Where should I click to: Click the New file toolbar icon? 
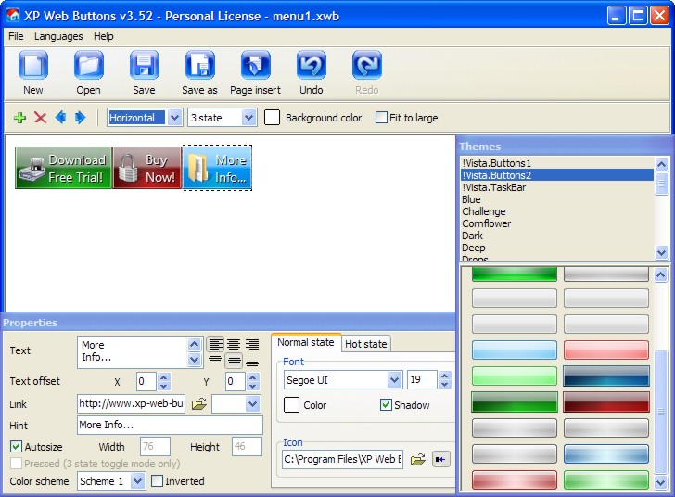coord(33,67)
